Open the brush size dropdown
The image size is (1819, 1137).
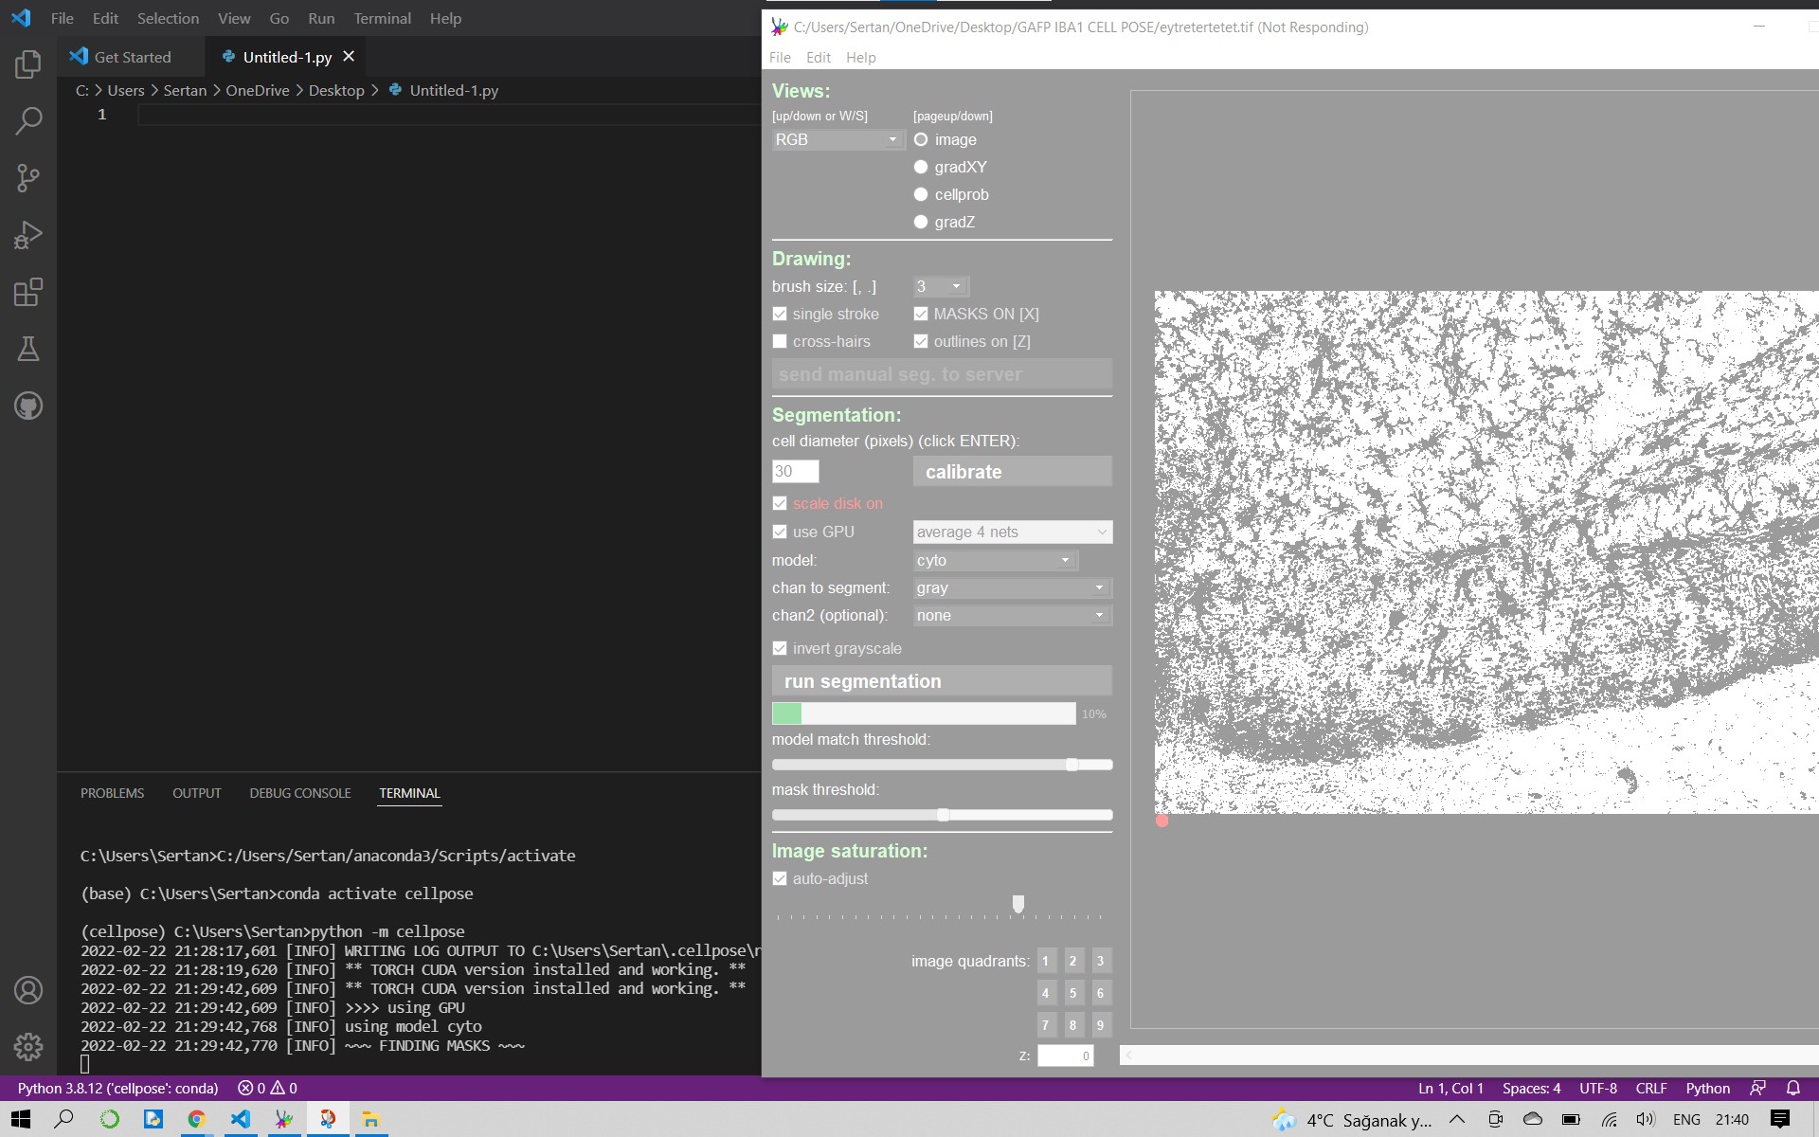click(939, 286)
